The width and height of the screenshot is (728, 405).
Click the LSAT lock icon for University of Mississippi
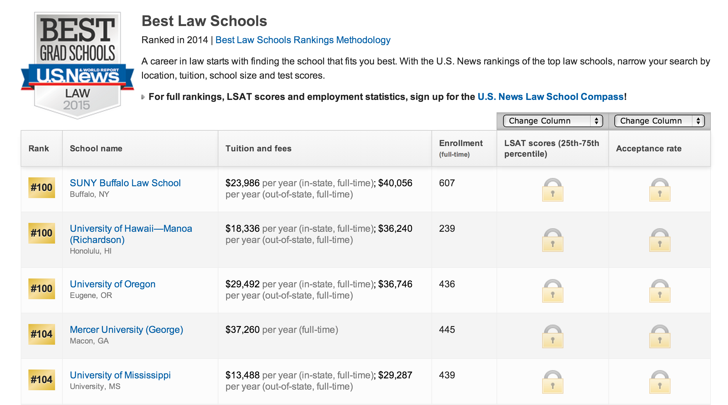(553, 382)
